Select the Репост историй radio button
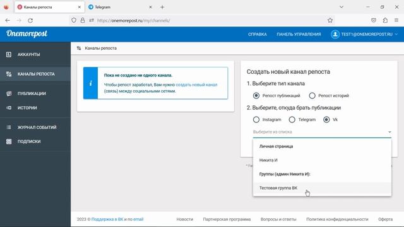Screen dimensions: 404x227 pyautogui.click(x=312, y=95)
